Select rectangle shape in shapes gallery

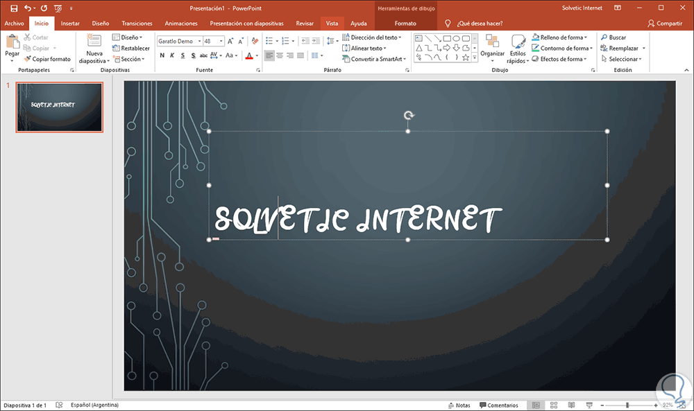pos(447,38)
